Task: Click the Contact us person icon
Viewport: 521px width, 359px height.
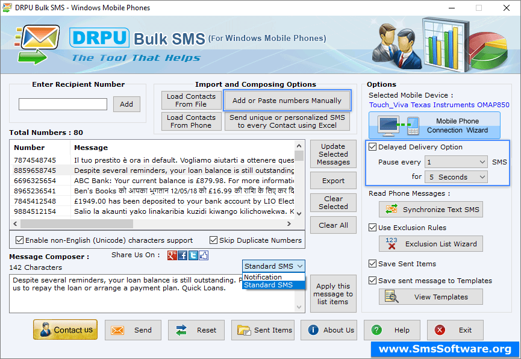Action: click(45, 329)
